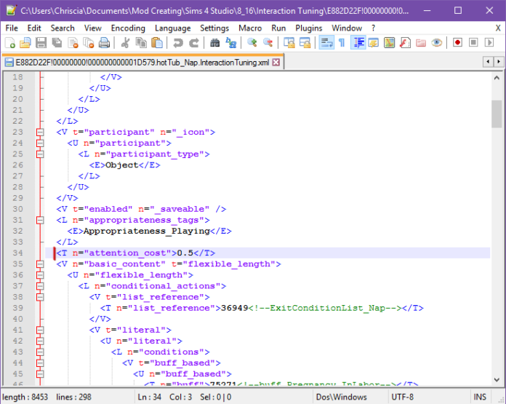Collapse the fold marker on line 35
The image size is (506, 404).
click(39, 264)
